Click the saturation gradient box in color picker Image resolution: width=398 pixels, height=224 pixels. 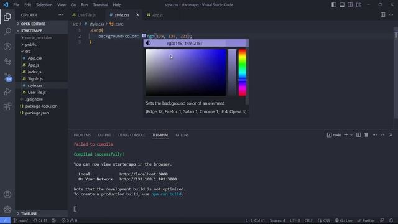click(x=186, y=72)
